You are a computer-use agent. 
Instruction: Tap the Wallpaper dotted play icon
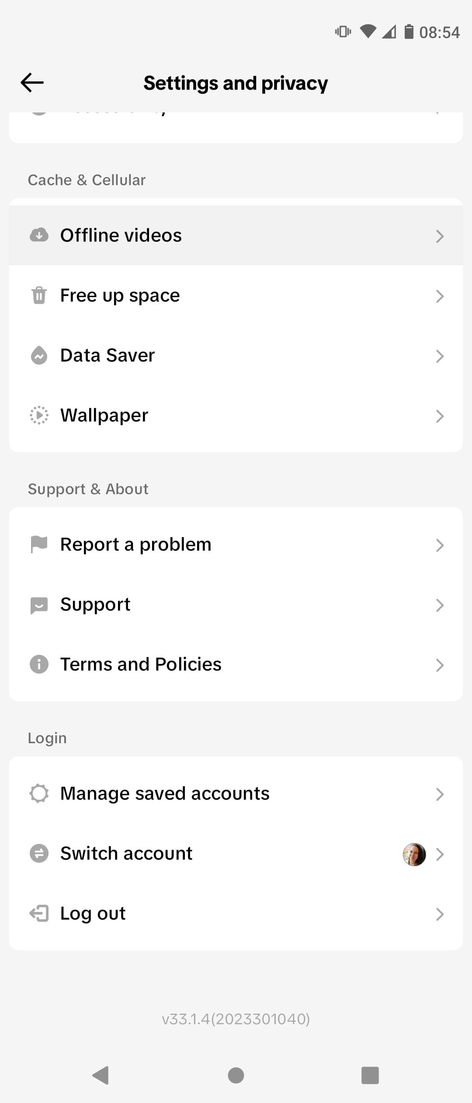click(x=39, y=415)
